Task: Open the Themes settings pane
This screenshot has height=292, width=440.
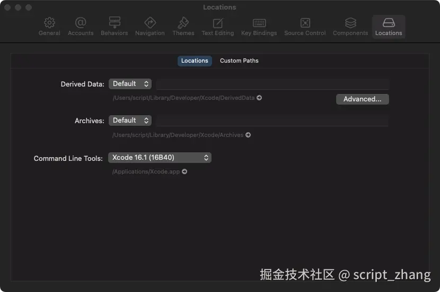Action: 183,27
